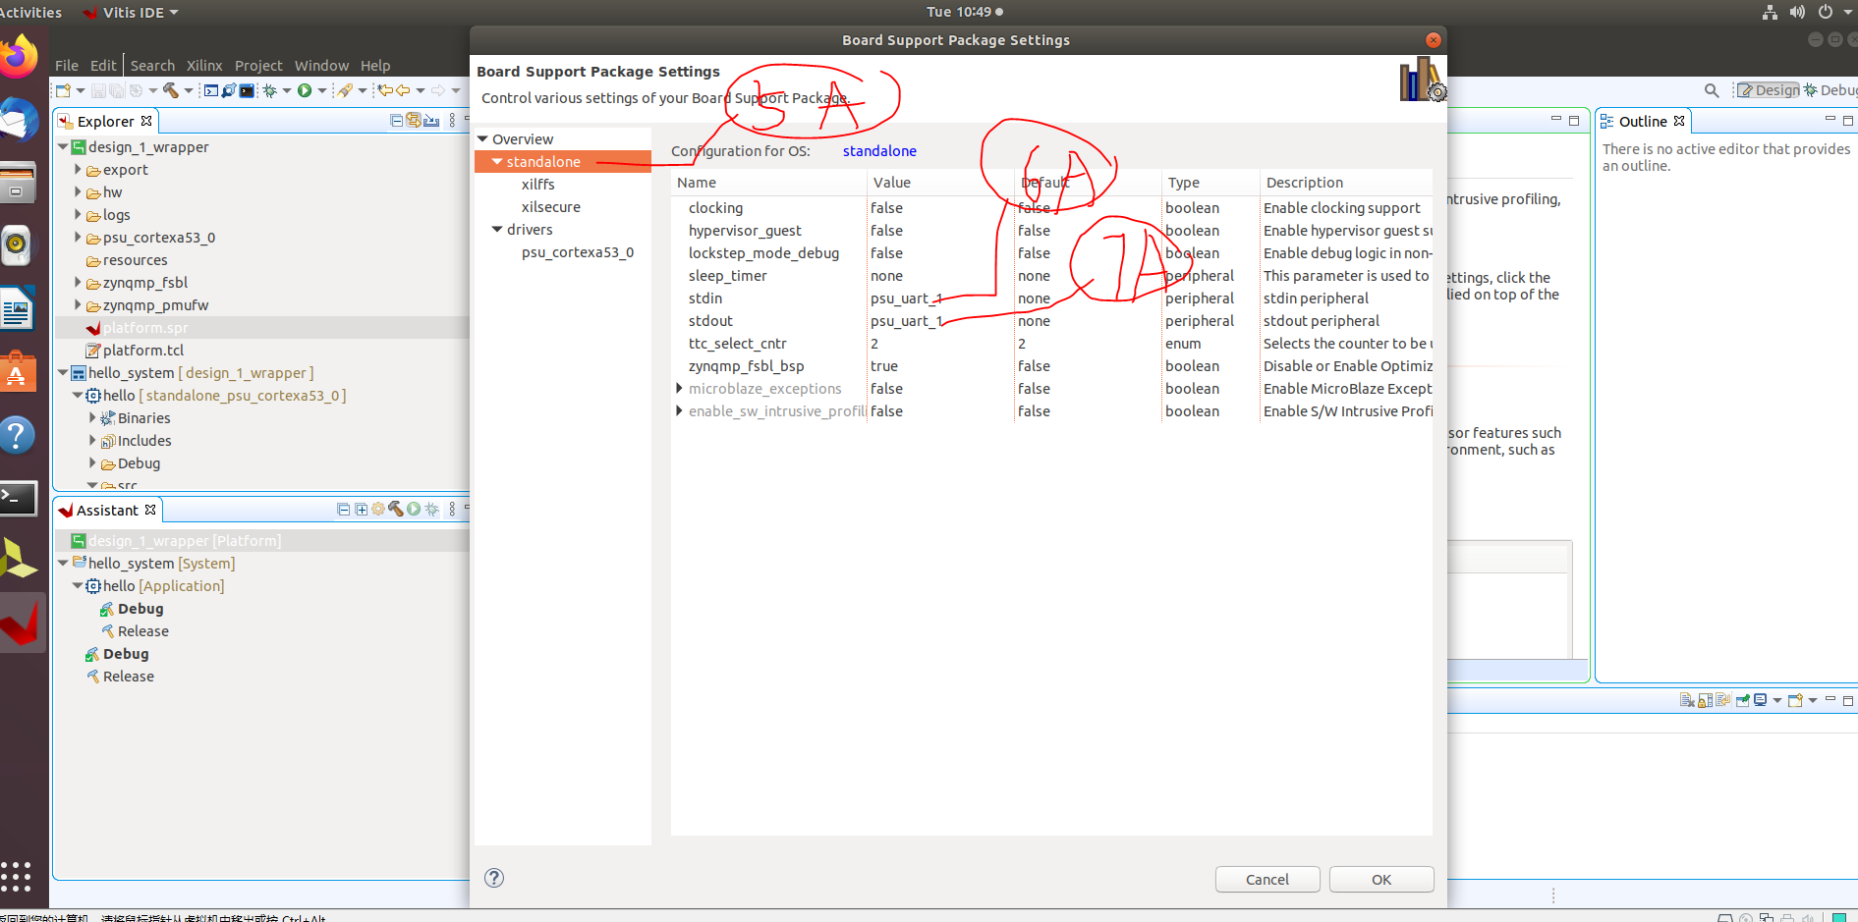
Task: Open the Xilinx menu
Action: [204, 66]
